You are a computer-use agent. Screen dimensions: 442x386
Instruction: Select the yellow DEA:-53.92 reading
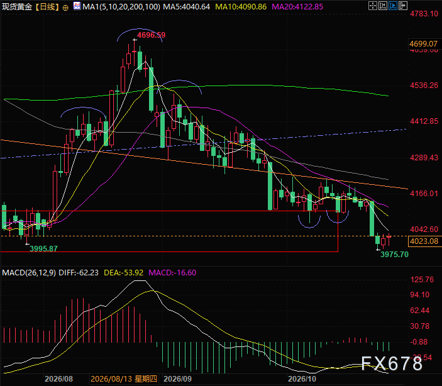123,273
